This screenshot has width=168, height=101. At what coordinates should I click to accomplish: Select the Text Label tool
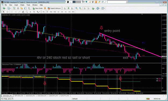pyautogui.click(x=34, y=12)
